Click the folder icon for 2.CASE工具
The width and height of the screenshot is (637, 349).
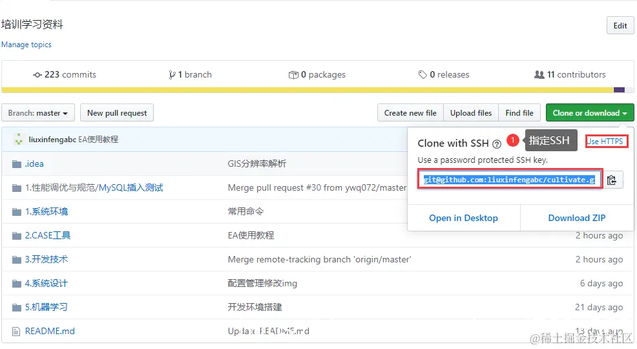pos(17,236)
